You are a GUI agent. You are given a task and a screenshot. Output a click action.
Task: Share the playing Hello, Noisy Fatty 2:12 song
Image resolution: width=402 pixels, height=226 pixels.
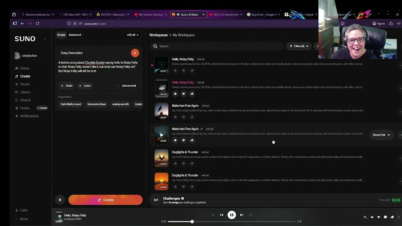coord(192,94)
